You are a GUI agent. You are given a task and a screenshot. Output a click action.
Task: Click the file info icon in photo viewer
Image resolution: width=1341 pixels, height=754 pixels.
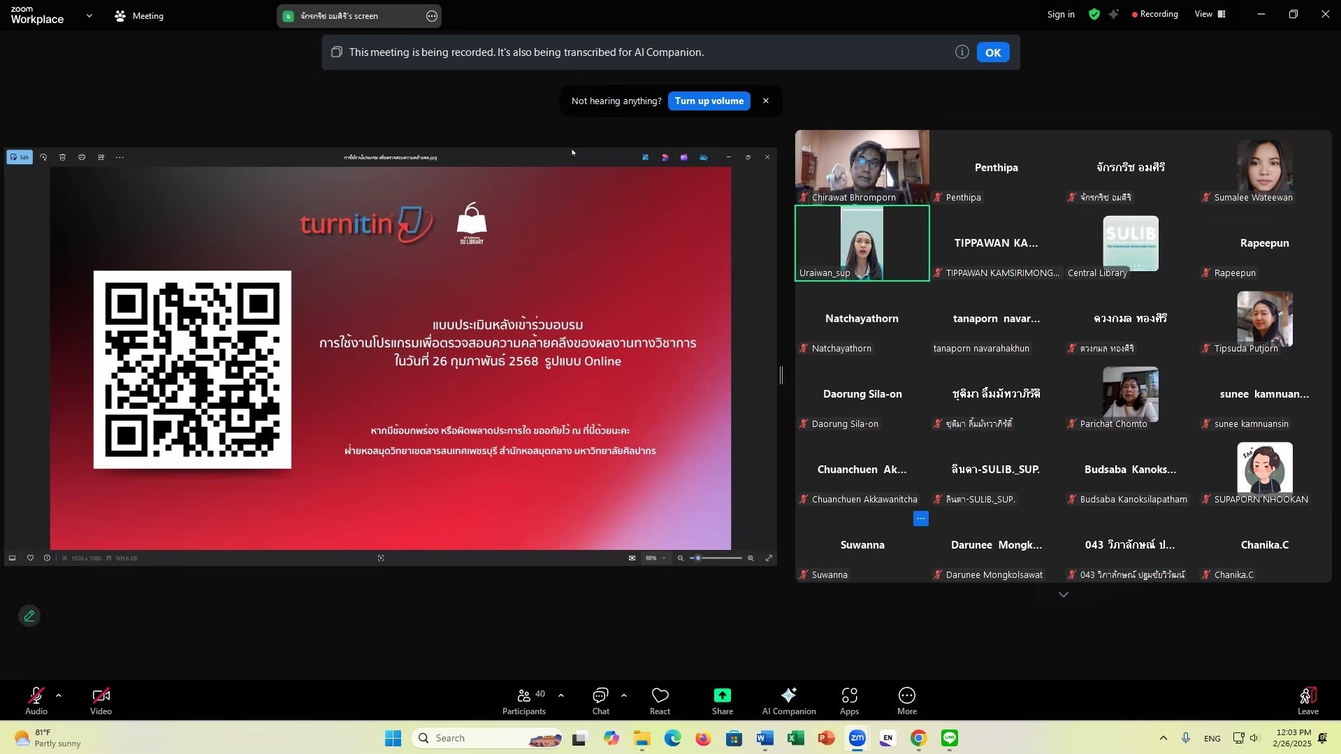pyautogui.click(x=47, y=558)
